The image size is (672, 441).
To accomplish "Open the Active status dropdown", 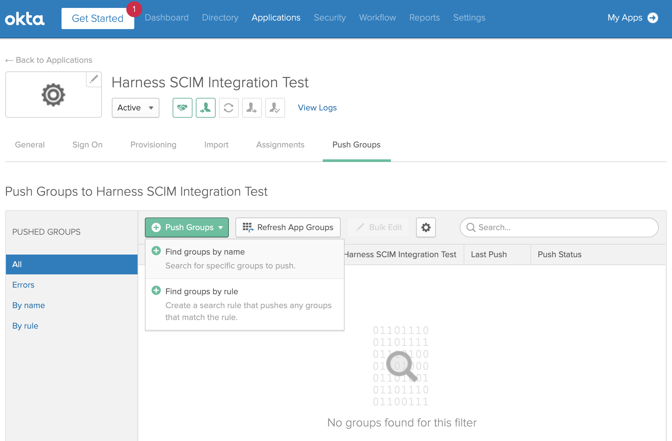I will coord(136,108).
